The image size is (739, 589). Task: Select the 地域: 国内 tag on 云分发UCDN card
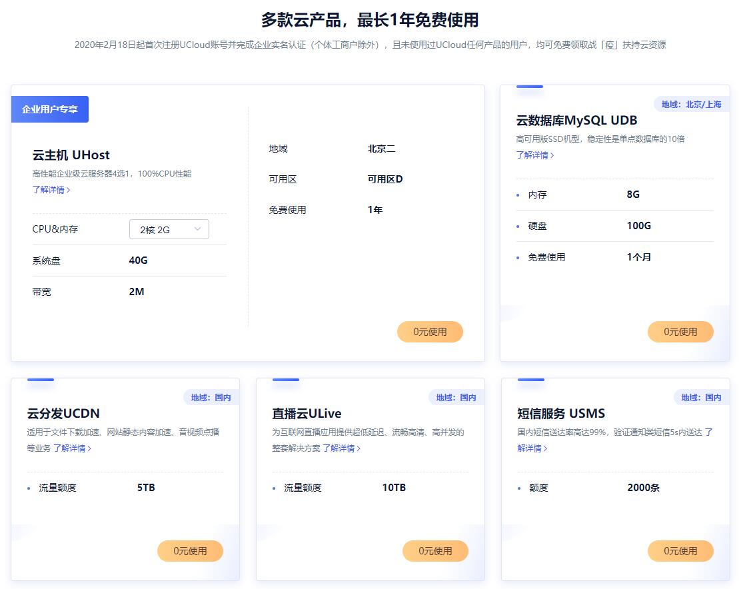(x=211, y=396)
